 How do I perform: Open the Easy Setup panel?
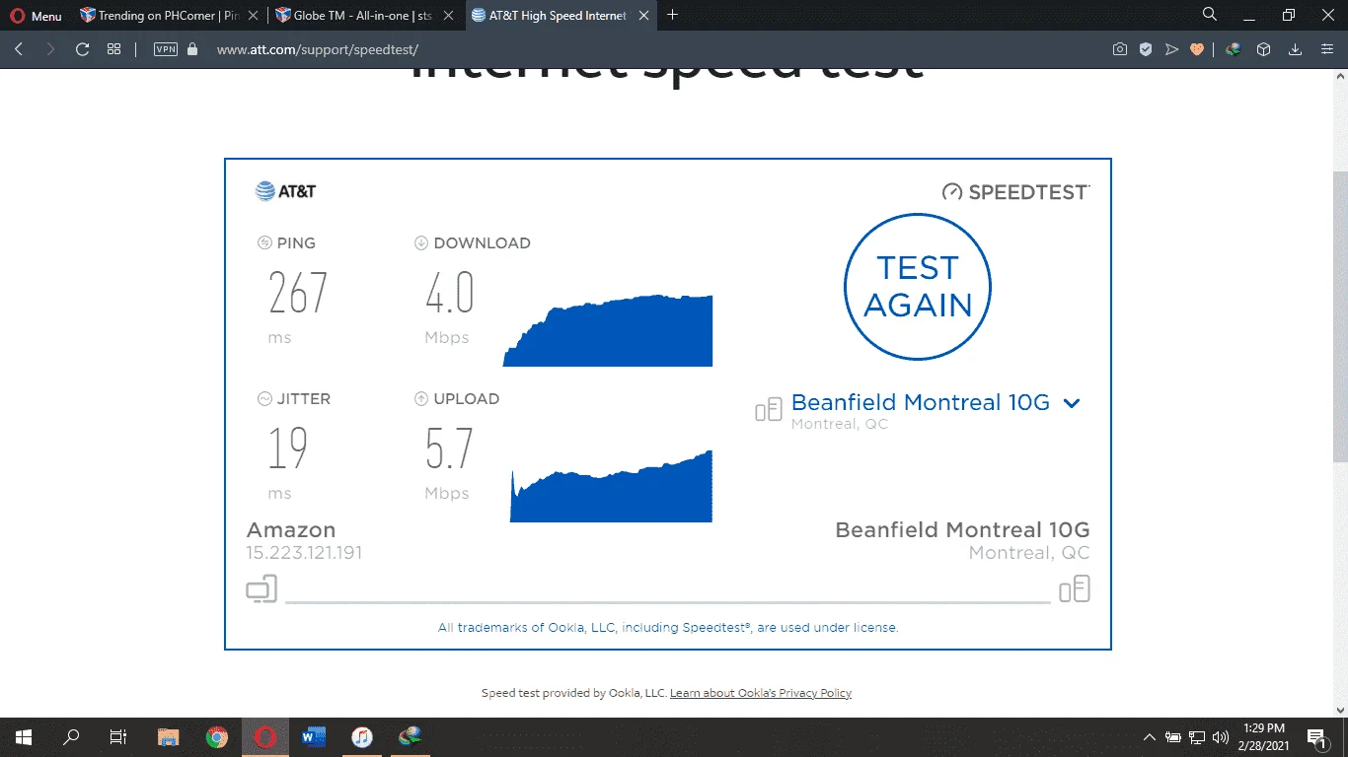1327,49
